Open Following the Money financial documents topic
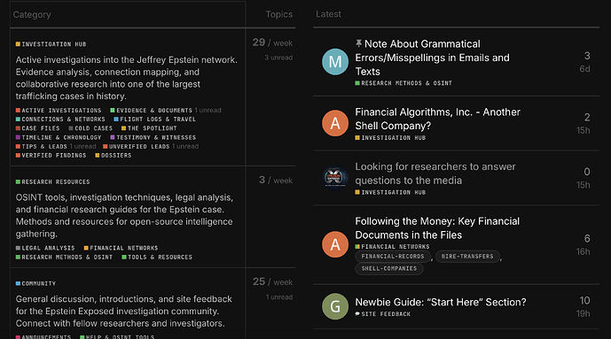Viewport: 611px width, 339px height. click(437, 228)
